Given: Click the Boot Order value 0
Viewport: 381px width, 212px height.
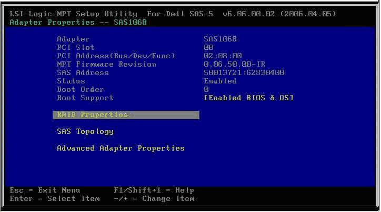Looking at the screenshot, I should click(206, 89).
